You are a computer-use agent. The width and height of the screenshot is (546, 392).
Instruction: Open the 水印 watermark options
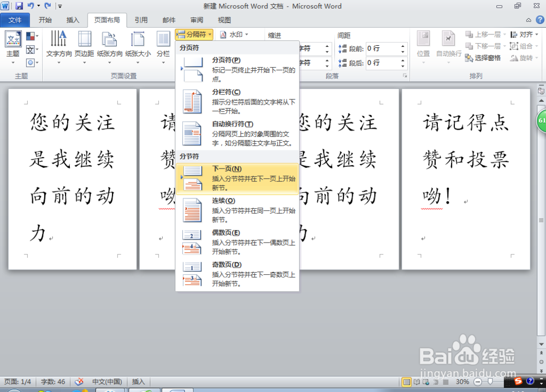[235, 34]
